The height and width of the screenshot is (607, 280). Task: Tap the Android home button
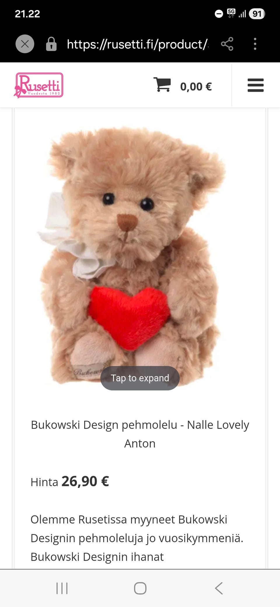coord(140,588)
